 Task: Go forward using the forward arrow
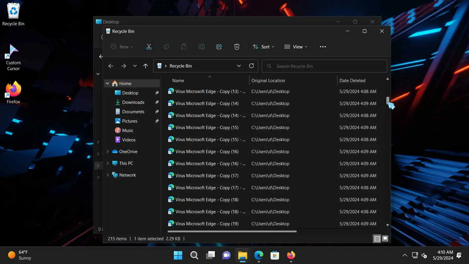click(x=124, y=66)
